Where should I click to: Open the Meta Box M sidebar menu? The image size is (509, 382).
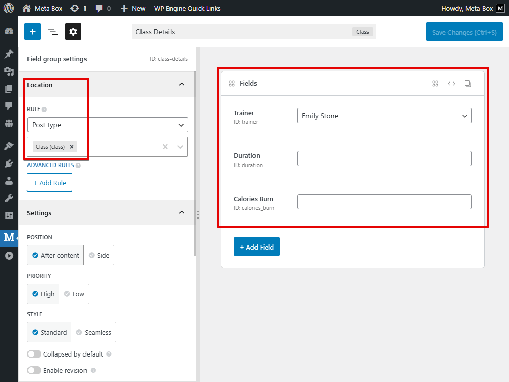tap(9, 238)
